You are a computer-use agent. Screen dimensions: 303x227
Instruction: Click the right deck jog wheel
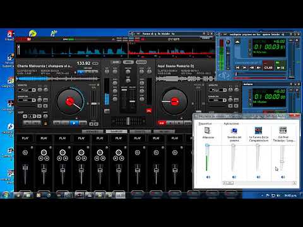(x=174, y=102)
